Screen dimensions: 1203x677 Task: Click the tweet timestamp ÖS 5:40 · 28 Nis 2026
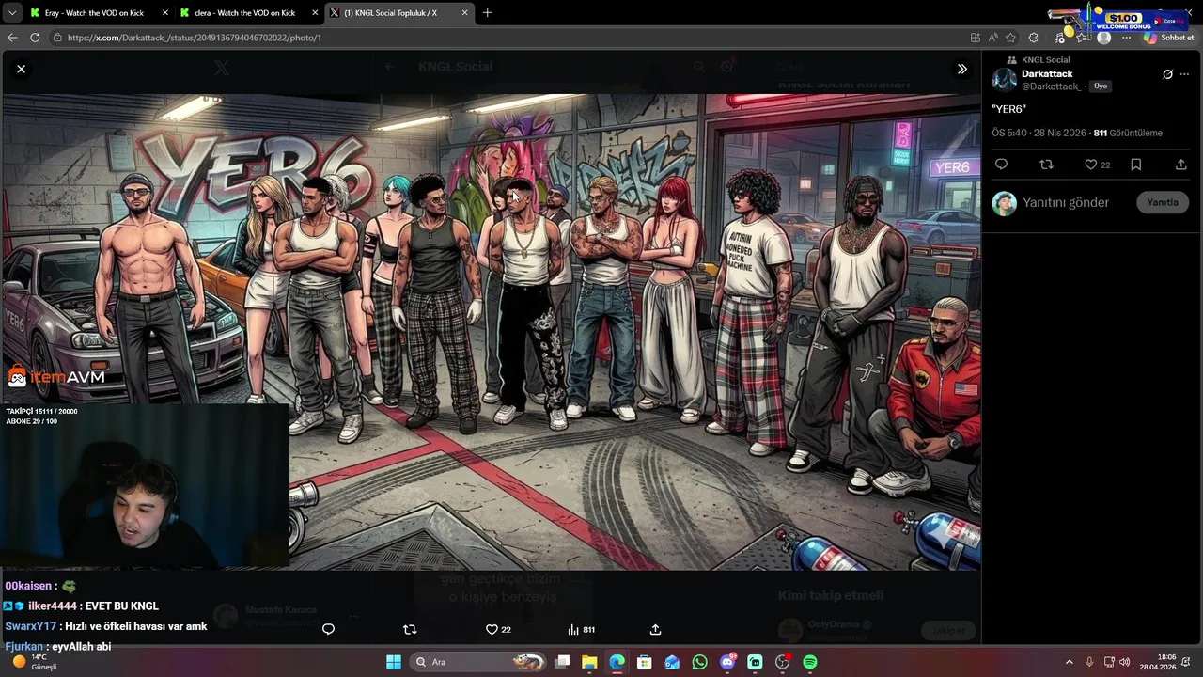(1039, 134)
